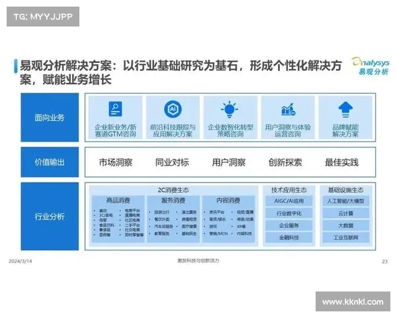Click the 企业数智化转型策略咨询 card text
Viewport: 397px width, 318px height.
[230, 131]
